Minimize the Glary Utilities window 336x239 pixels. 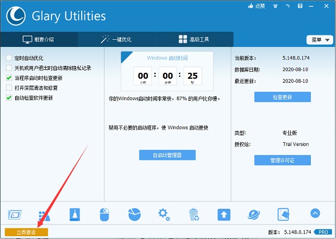(x=311, y=6)
